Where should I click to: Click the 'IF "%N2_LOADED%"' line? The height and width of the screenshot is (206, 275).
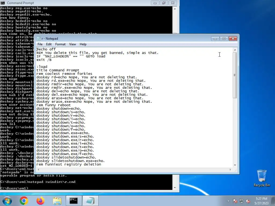tap(71, 56)
